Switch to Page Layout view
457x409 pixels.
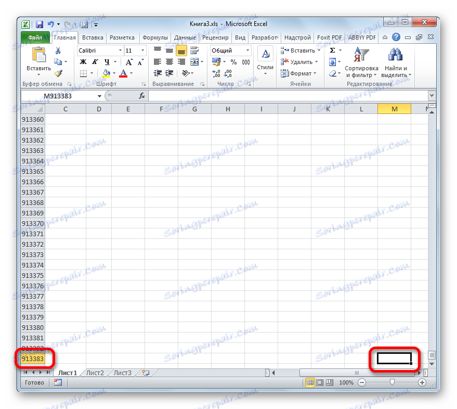click(320, 382)
